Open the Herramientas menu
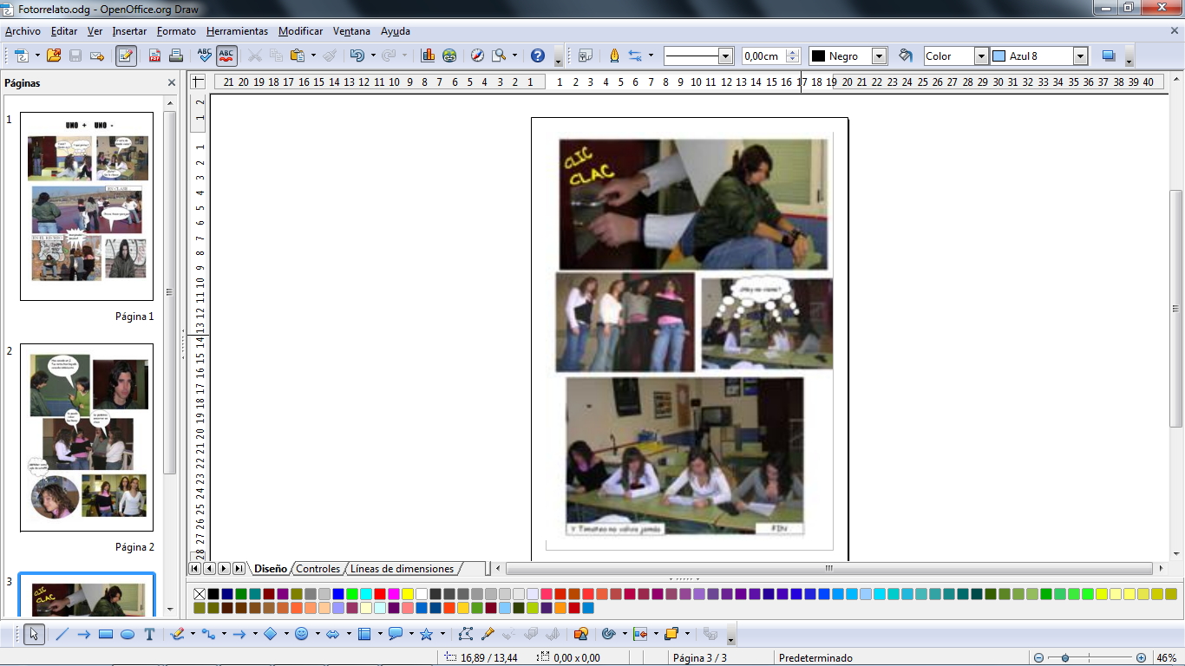1185x666 pixels. click(x=237, y=31)
